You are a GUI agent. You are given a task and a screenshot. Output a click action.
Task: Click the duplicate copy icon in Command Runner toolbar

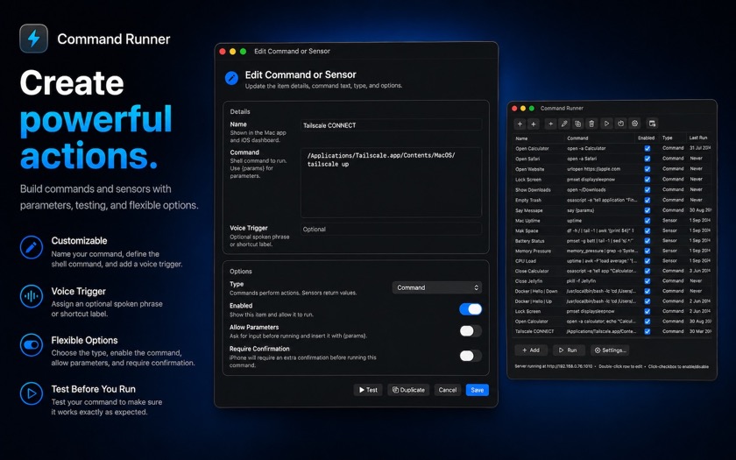[577, 124]
